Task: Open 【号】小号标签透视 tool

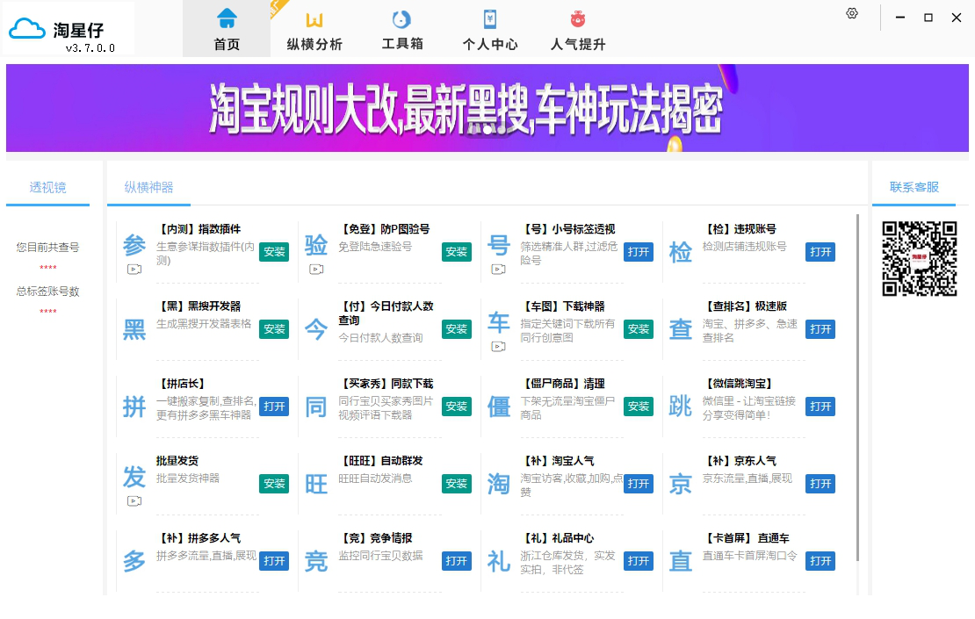Action: (639, 252)
